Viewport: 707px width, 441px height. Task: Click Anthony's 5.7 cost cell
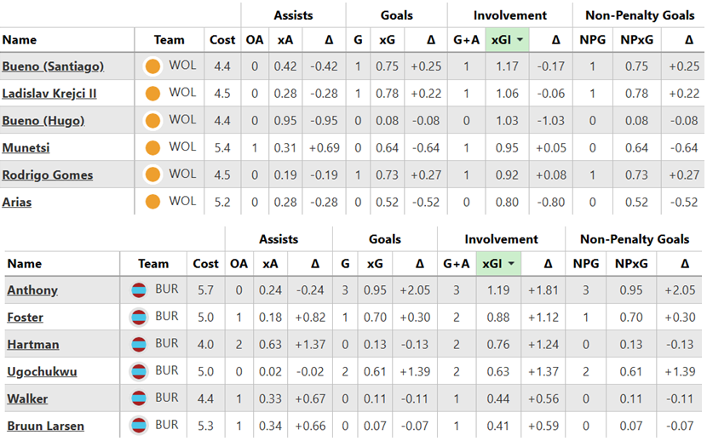click(205, 290)
